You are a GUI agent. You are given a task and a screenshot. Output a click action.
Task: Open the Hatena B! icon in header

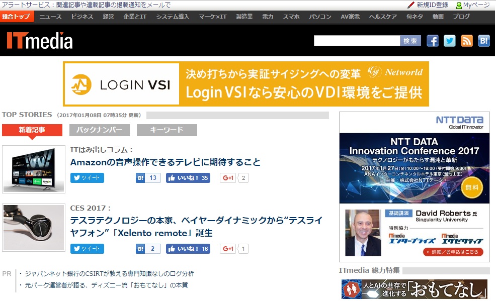pos(483,41)
